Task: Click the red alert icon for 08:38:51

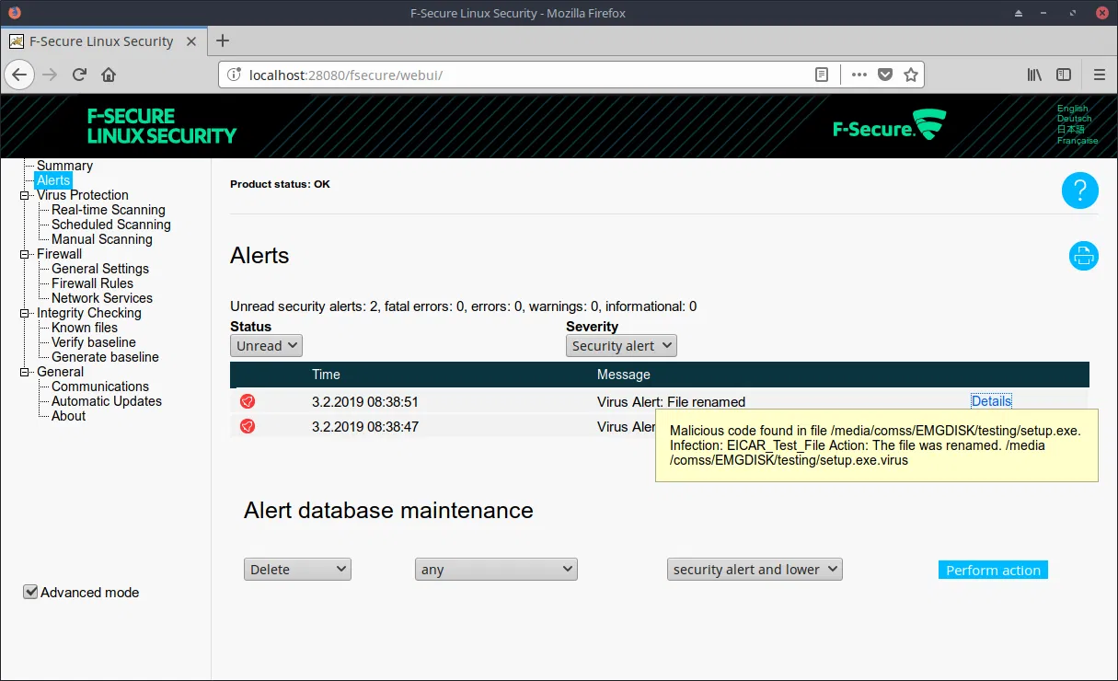Action: tap(248, 401)
